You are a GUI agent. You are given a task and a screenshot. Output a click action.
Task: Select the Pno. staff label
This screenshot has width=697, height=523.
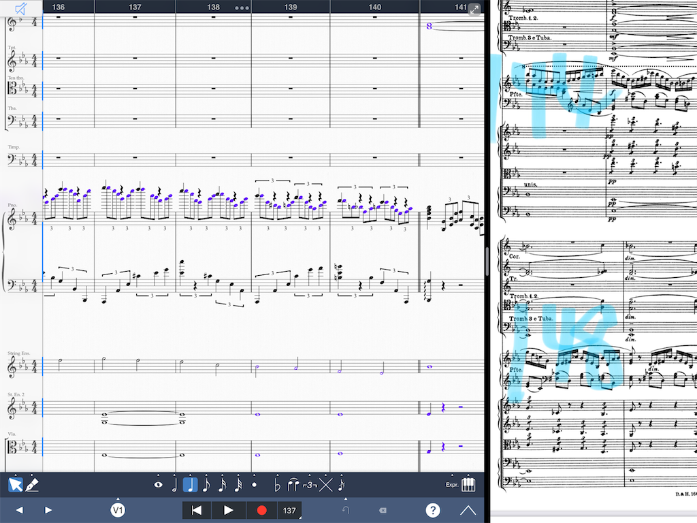tap(12, 205)
